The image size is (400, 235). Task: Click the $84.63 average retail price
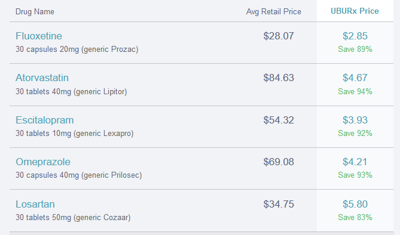279,78
